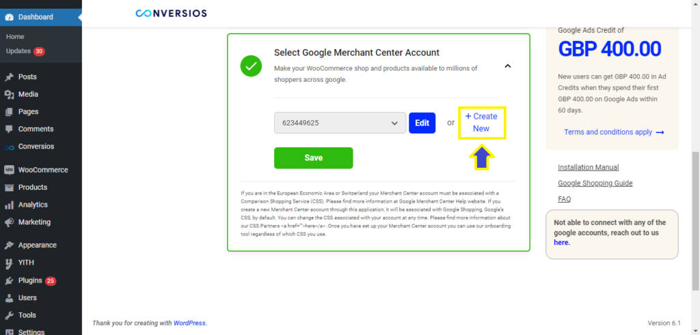The height and width of the screenshot is (335, 700).
Task: Click the Marketing megaphone icon
Action: tap(10, 222)
